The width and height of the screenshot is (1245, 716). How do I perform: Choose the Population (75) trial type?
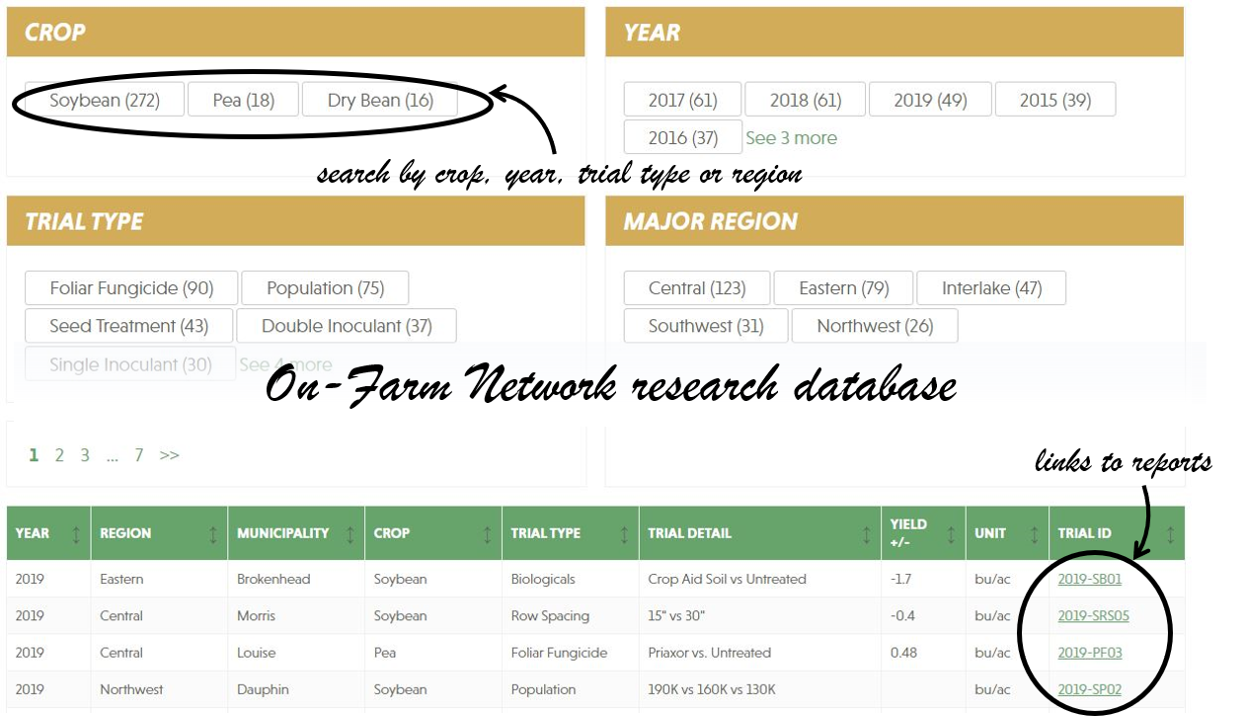click(x=325, y=288)
